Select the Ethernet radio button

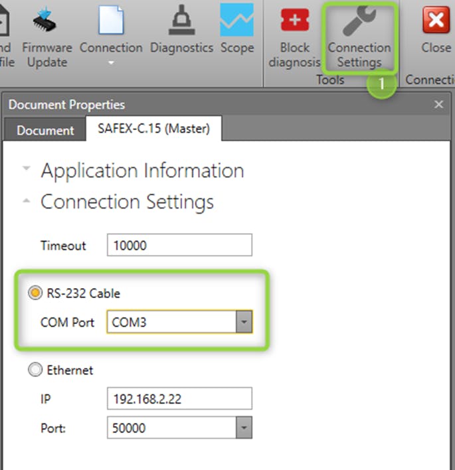(x=35, y=370)
